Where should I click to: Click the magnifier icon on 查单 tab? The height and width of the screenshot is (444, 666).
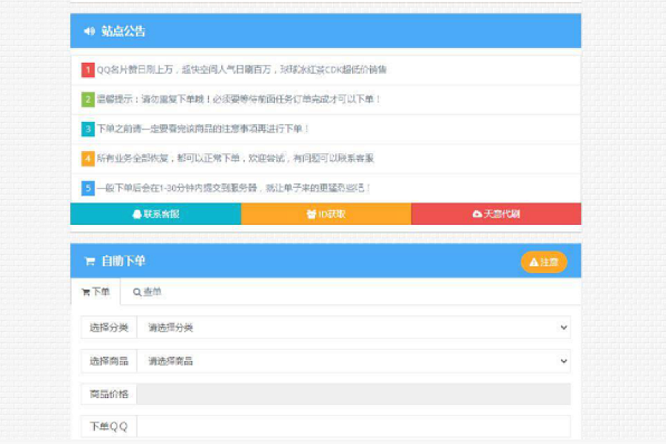point(137,292)
